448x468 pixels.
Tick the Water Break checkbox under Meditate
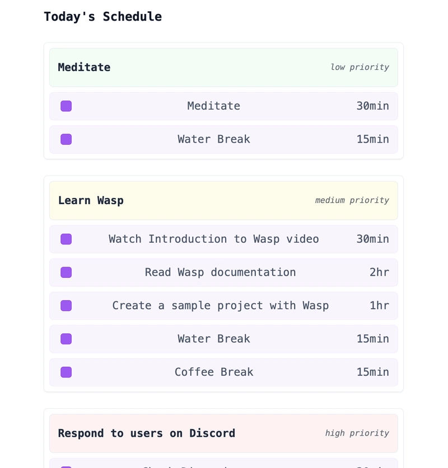pos(66,139)
